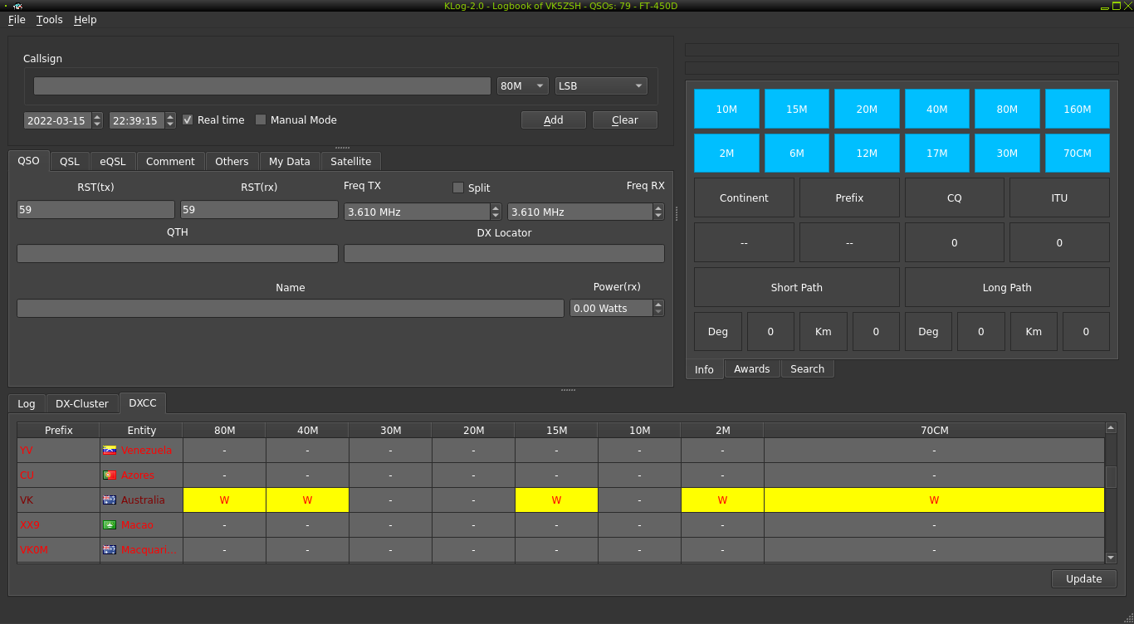Click the QTH input field

[x=178, y=253]
